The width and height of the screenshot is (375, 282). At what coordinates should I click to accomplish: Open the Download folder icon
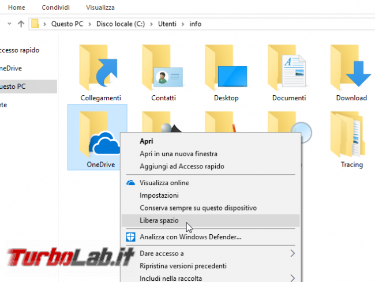[351, 67]
